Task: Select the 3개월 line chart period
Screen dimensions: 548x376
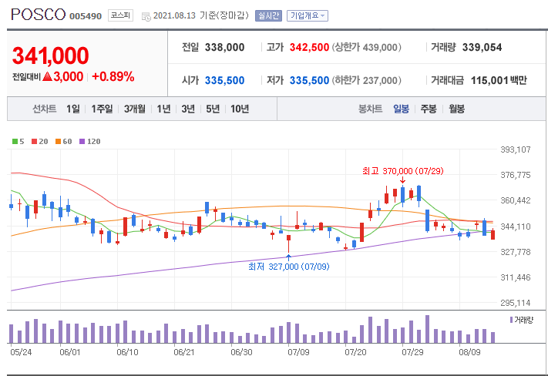Action: click(x=135, y=109)
